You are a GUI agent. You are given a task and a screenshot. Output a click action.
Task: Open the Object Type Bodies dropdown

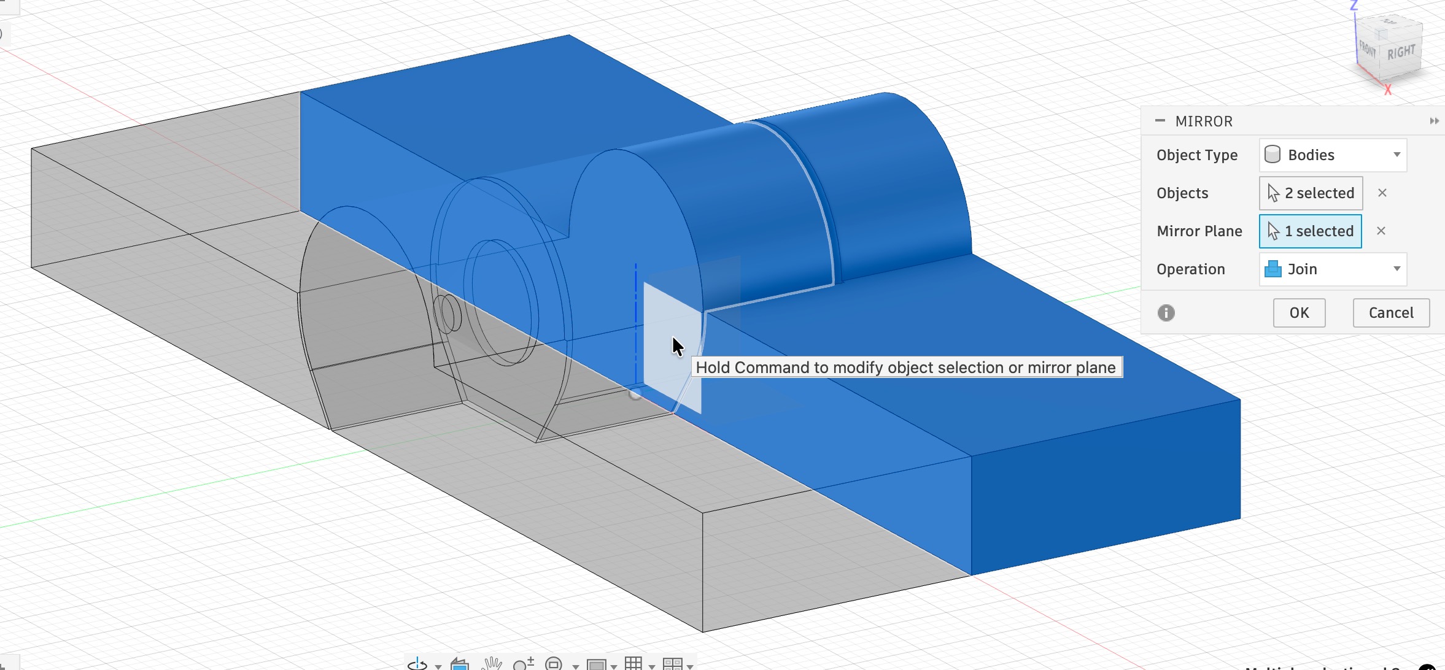1333,155
